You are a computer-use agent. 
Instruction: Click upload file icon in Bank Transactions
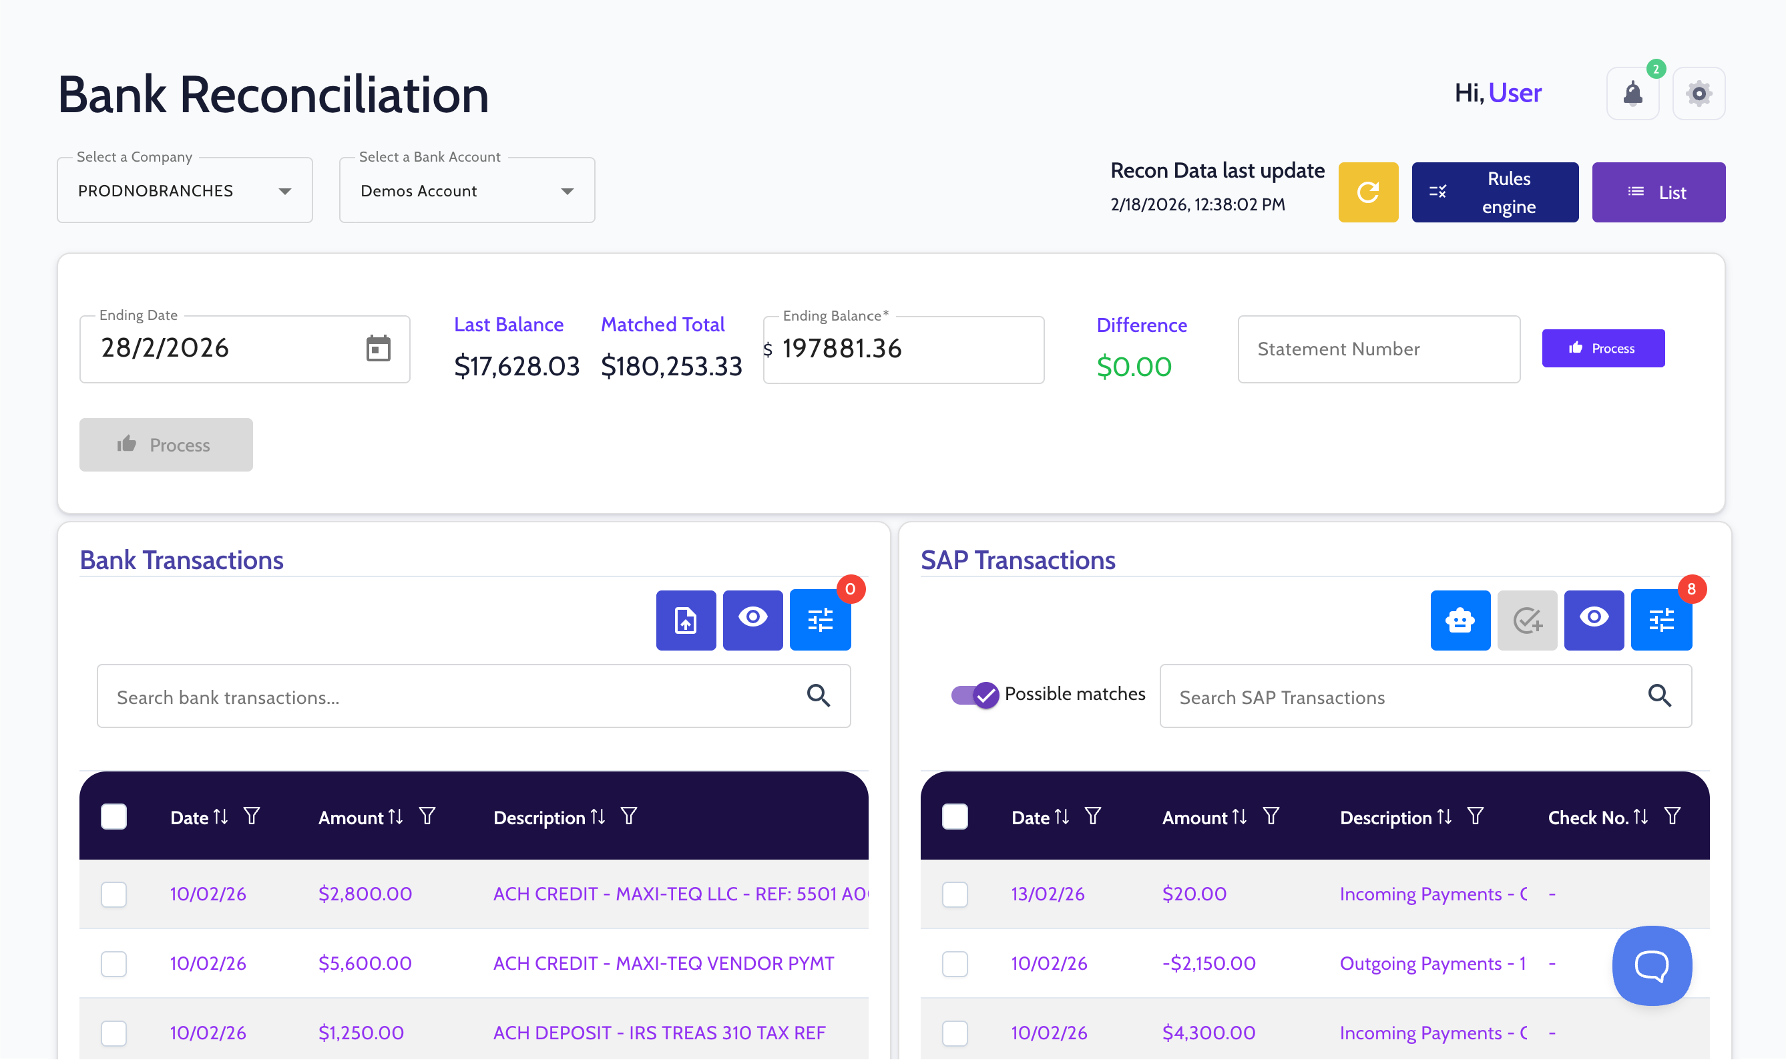[x=686, y=621]
